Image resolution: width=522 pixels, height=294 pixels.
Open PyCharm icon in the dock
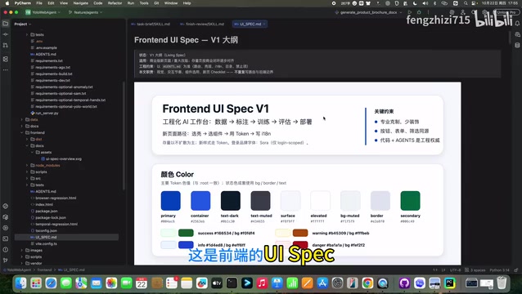coord(450,283)
